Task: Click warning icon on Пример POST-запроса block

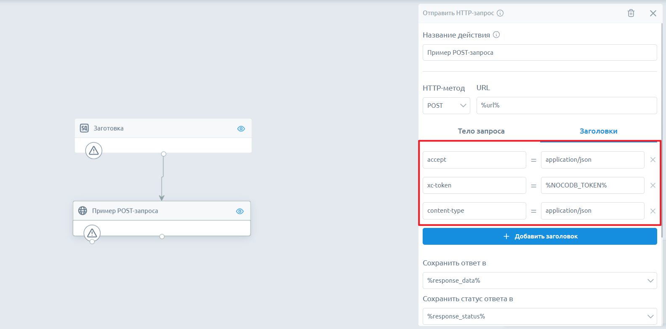Action: click(x=92, y=233)
